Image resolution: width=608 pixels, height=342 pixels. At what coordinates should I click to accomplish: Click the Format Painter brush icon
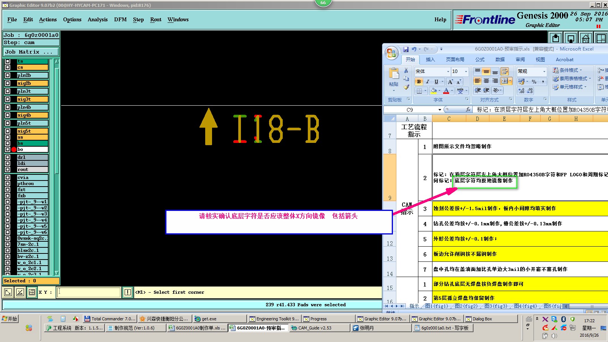pos(406,87)
